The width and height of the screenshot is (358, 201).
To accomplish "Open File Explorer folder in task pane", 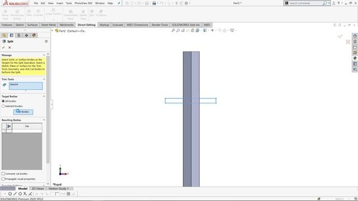I will click(x=355, y=47).
